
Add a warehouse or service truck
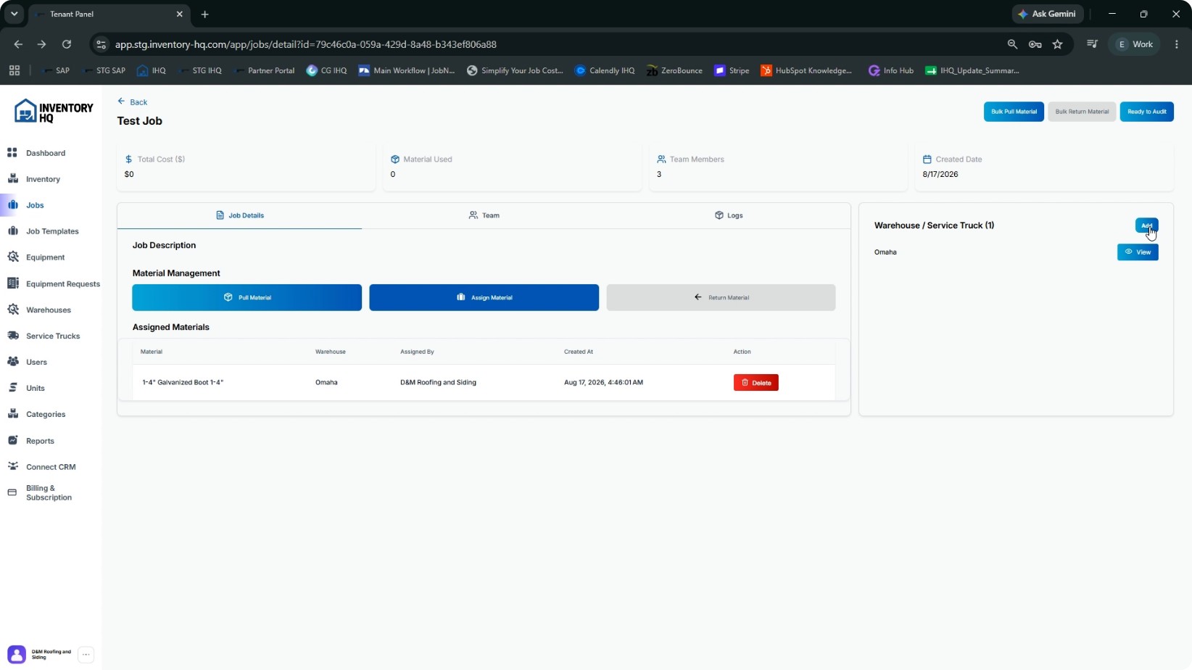[x=1146, y=226]
